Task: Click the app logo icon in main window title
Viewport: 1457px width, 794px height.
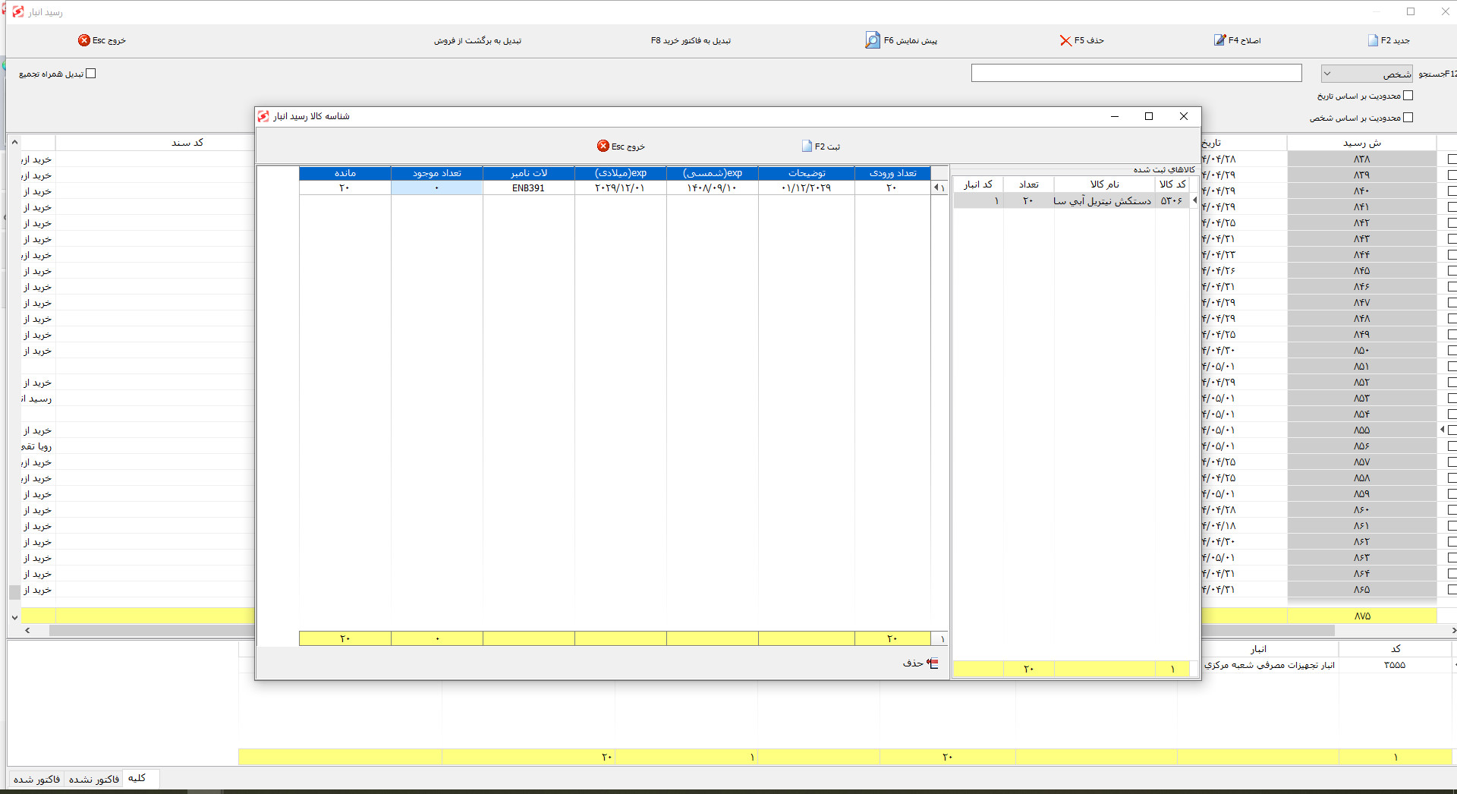Action: point(18,11)
